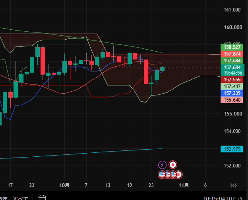
Task: Select the latest green candle at current price
Action: (162, 69)
